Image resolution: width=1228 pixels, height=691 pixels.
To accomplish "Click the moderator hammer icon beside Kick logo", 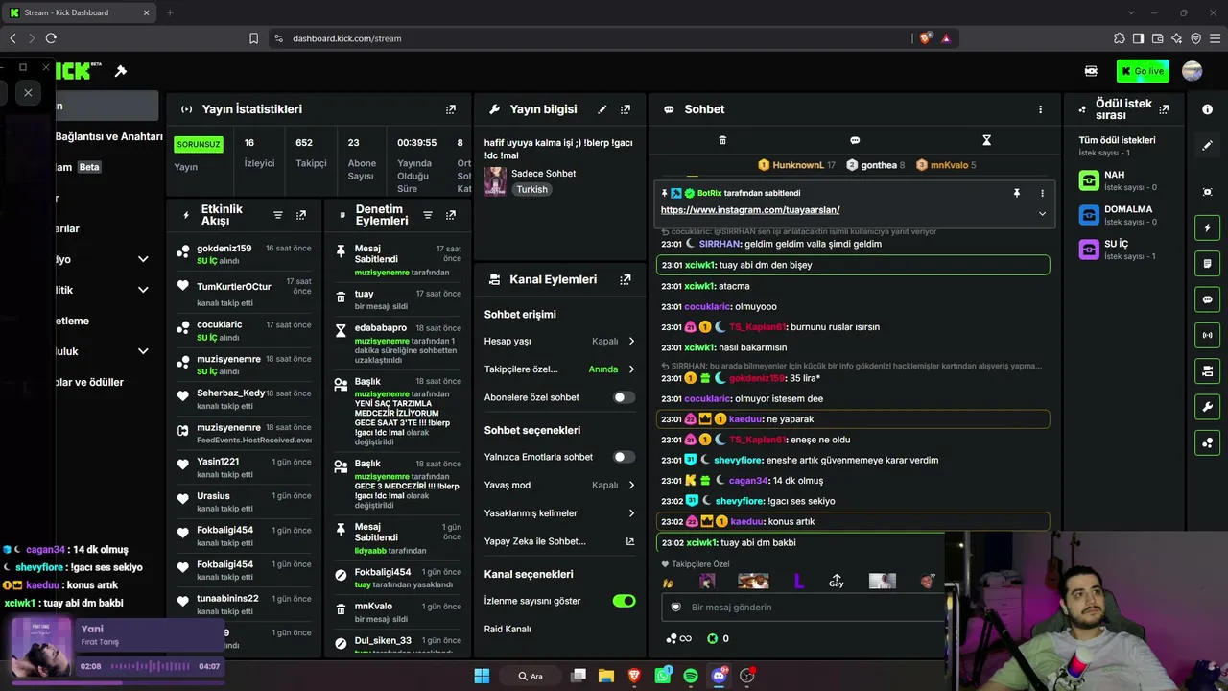I will point(121,71).
